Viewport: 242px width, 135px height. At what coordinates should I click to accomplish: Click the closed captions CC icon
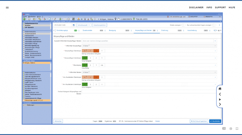tap(224, 128)
